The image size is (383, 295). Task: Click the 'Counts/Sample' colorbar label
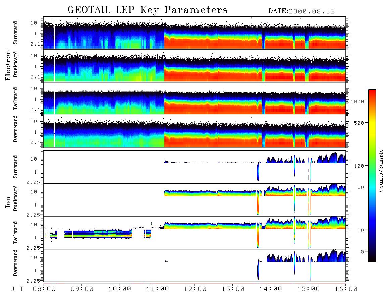pyautogui.click(x=380, y=170)
